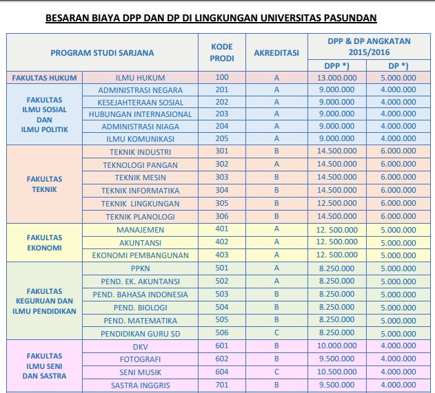Click the DPP *) sub-header cell
435x393 pixels.
pos(337,66)
